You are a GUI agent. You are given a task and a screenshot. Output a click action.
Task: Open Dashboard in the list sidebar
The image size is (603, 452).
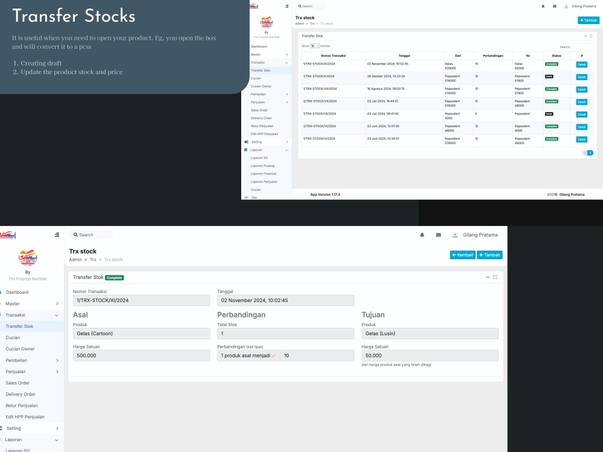click(259, 46)
